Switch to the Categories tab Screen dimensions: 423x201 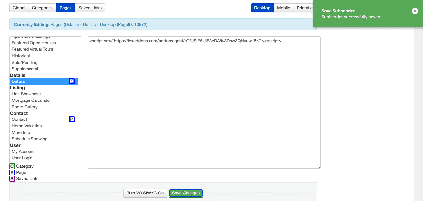pyautogui.click(x=42, y=8)
